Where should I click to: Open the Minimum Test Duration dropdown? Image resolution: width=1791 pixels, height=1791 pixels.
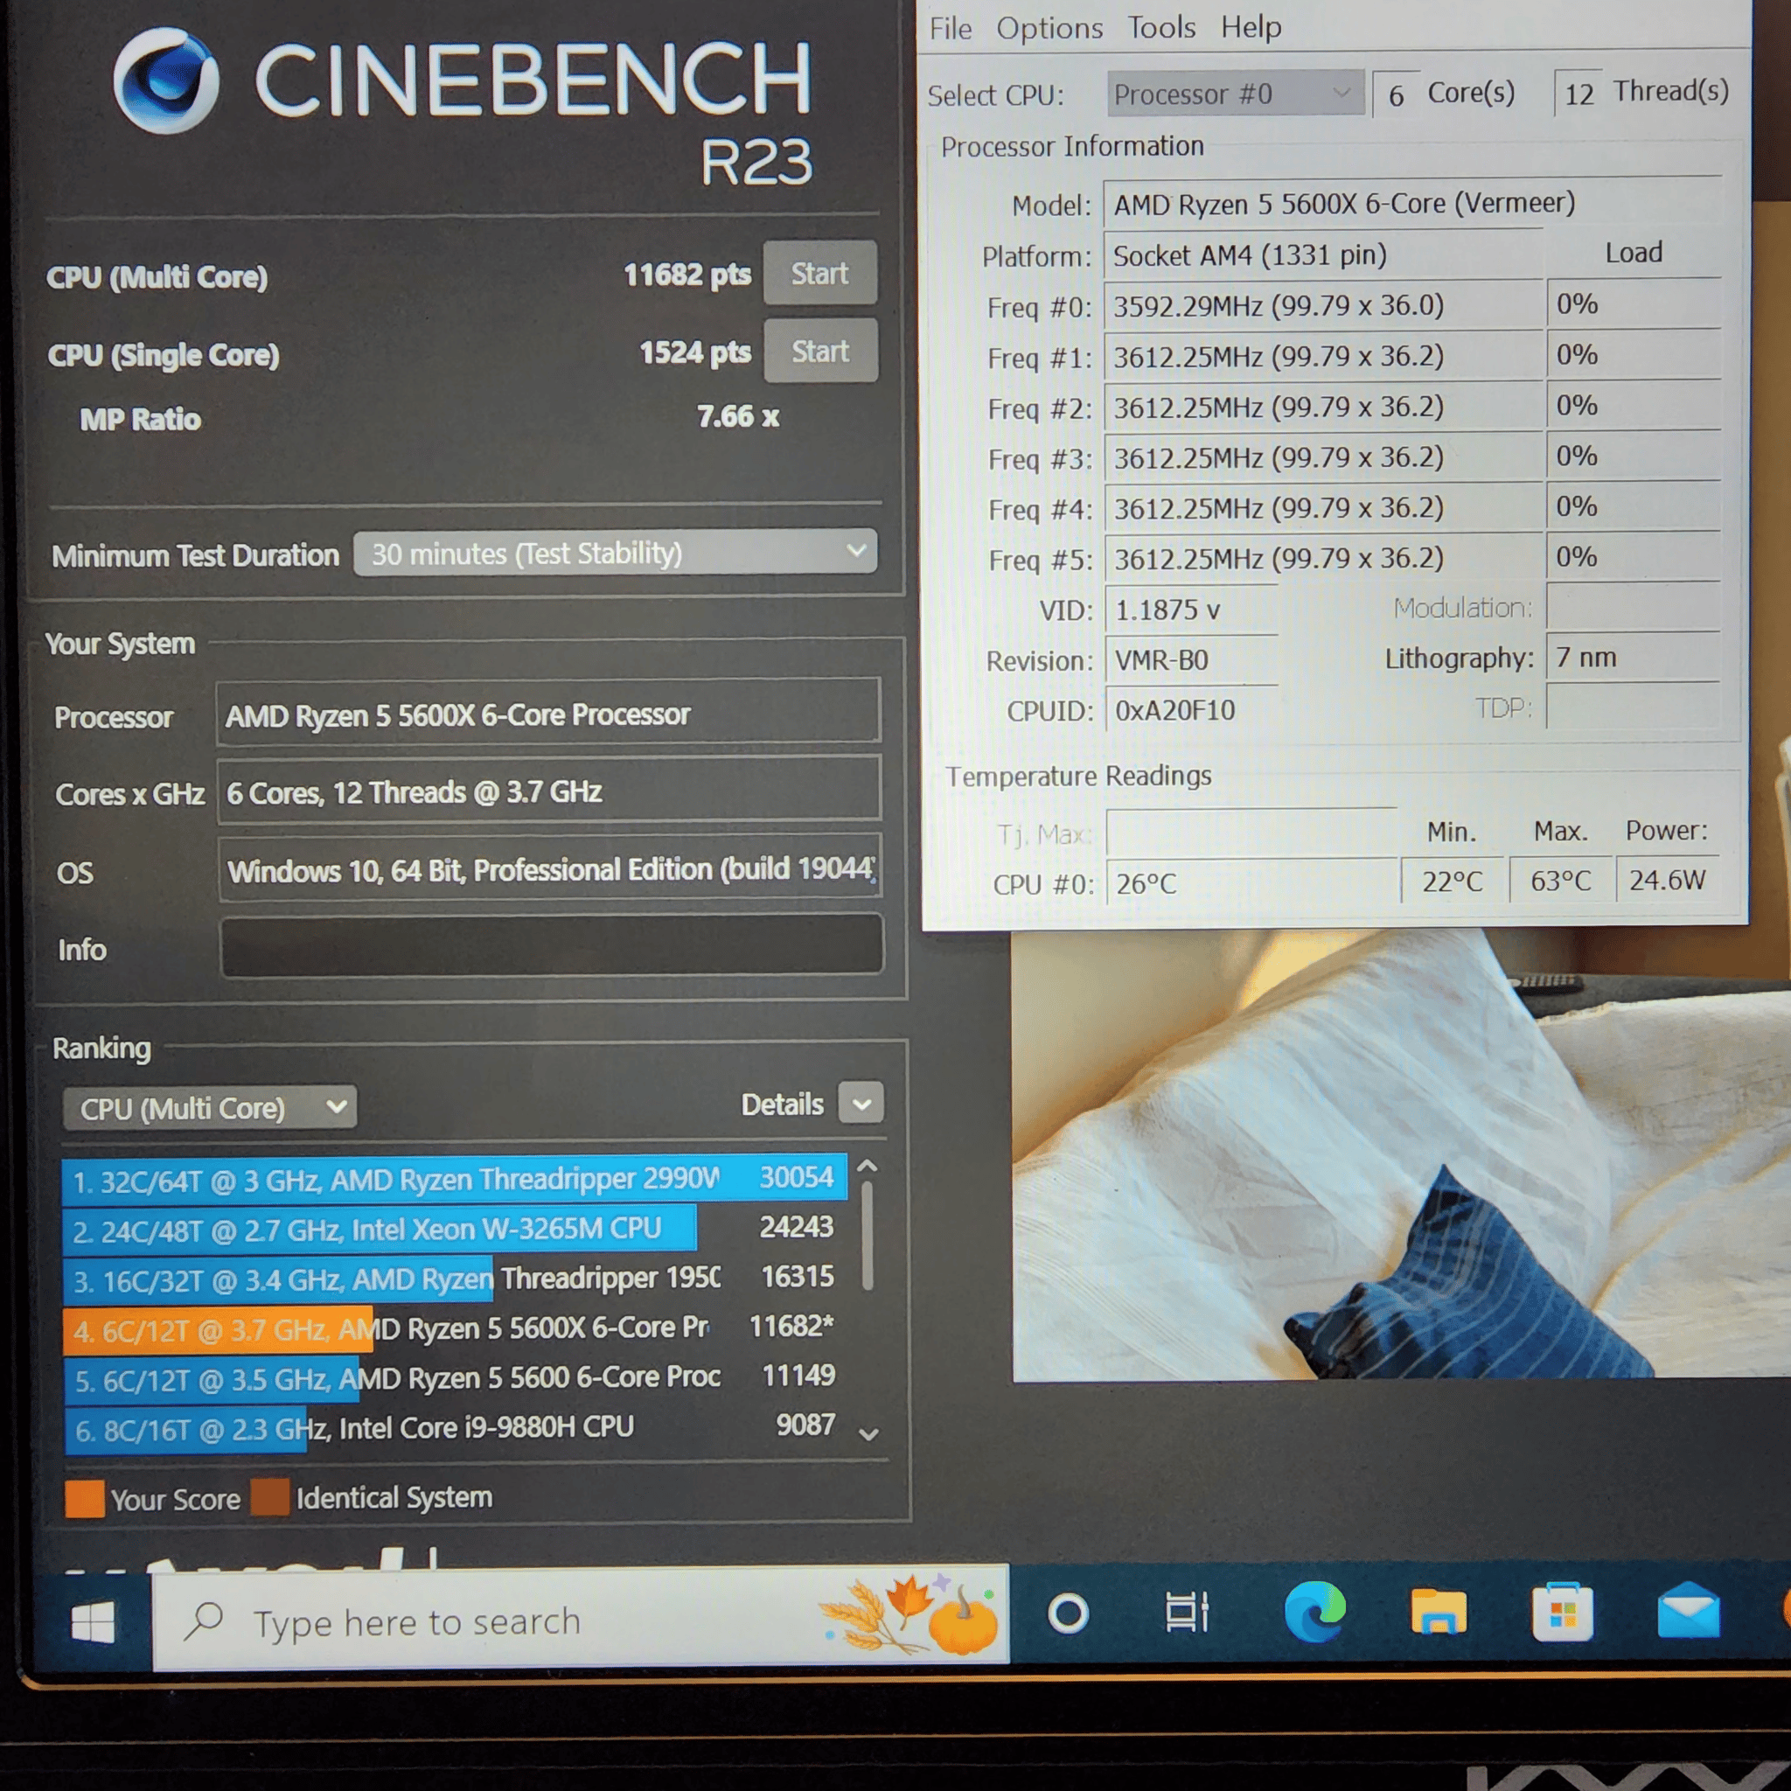[x=616, y=554]
